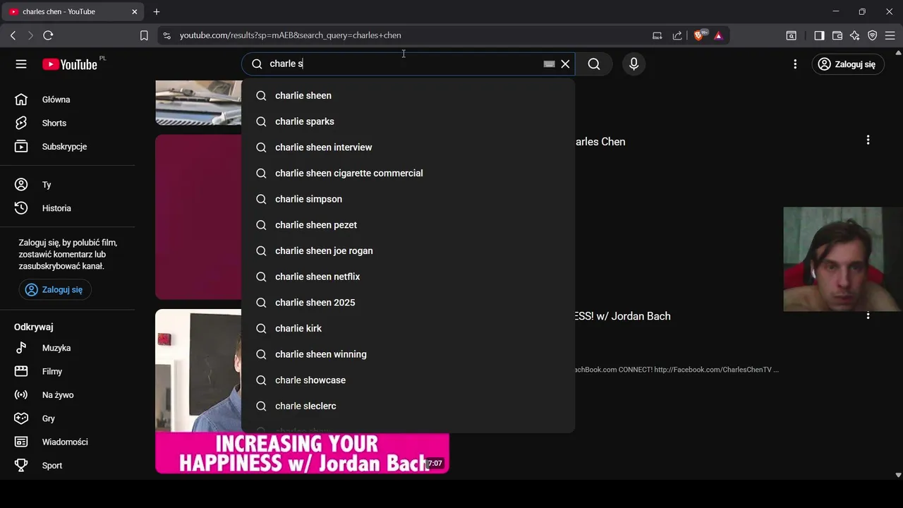Submit search with the magnifier button
The height and width of the screenshot is (508, 903).
[594, 64]
